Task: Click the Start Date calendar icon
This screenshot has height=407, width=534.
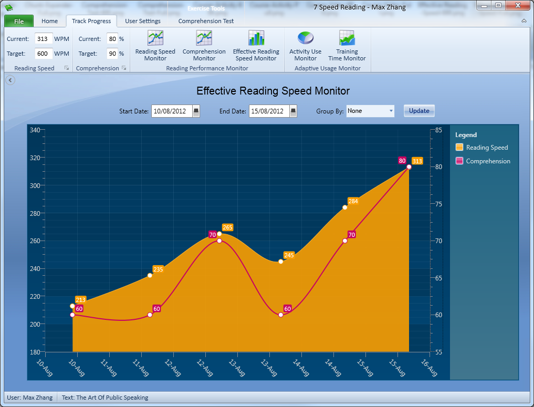Action: (x=196, y=111)
